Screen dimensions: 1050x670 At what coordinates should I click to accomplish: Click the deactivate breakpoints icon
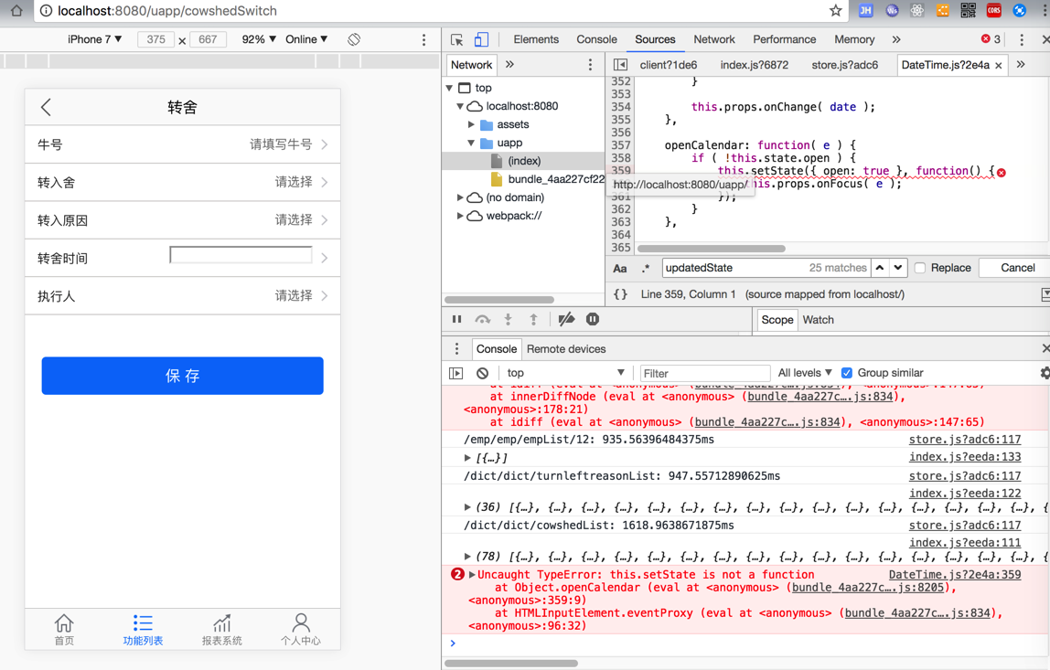point(566,320)
